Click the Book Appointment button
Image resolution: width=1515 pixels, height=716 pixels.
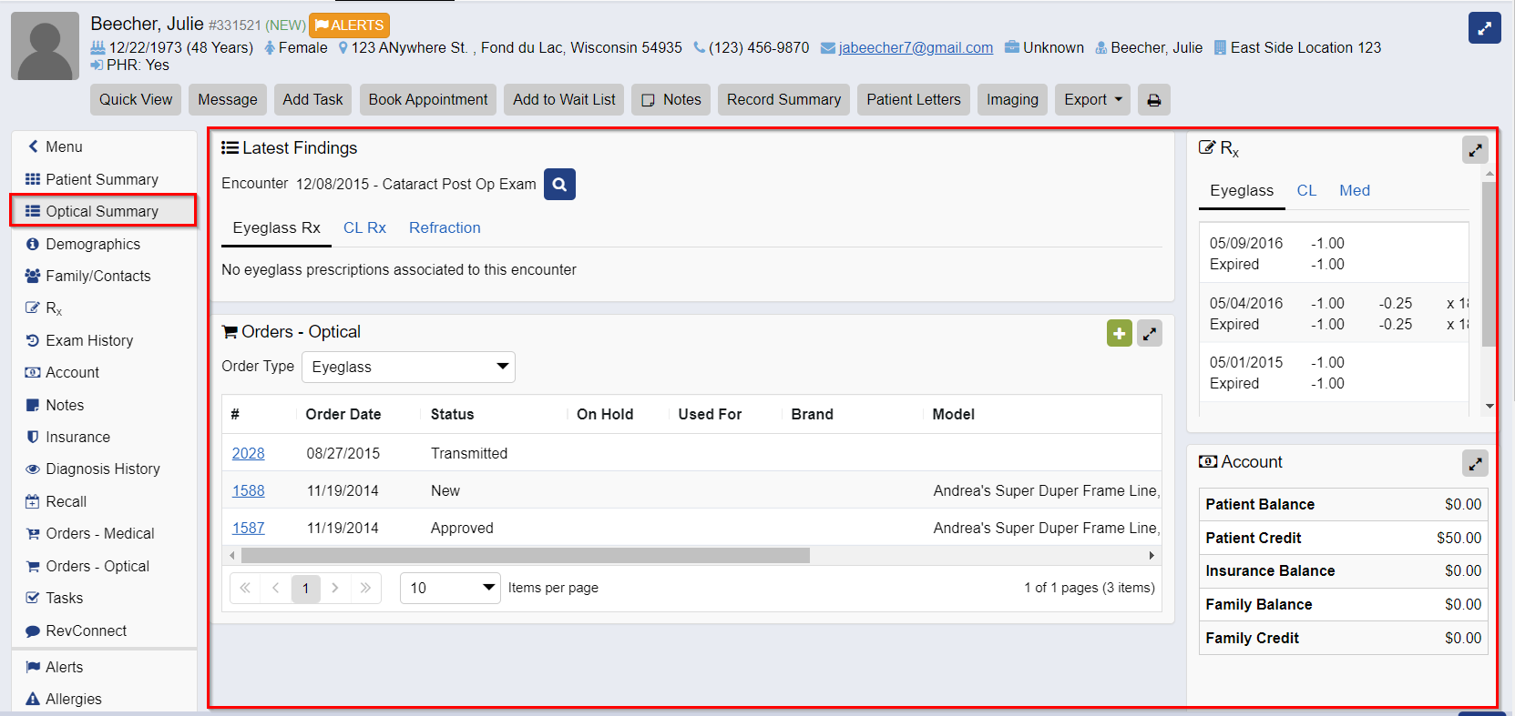(x=428, y=100)
